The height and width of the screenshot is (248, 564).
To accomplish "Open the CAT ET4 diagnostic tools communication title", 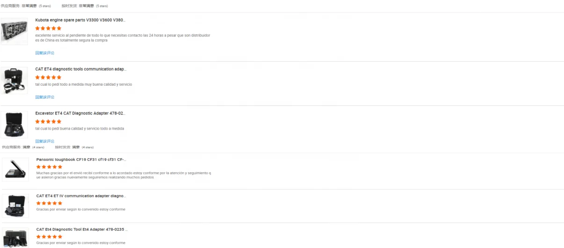I will point(80,69).
